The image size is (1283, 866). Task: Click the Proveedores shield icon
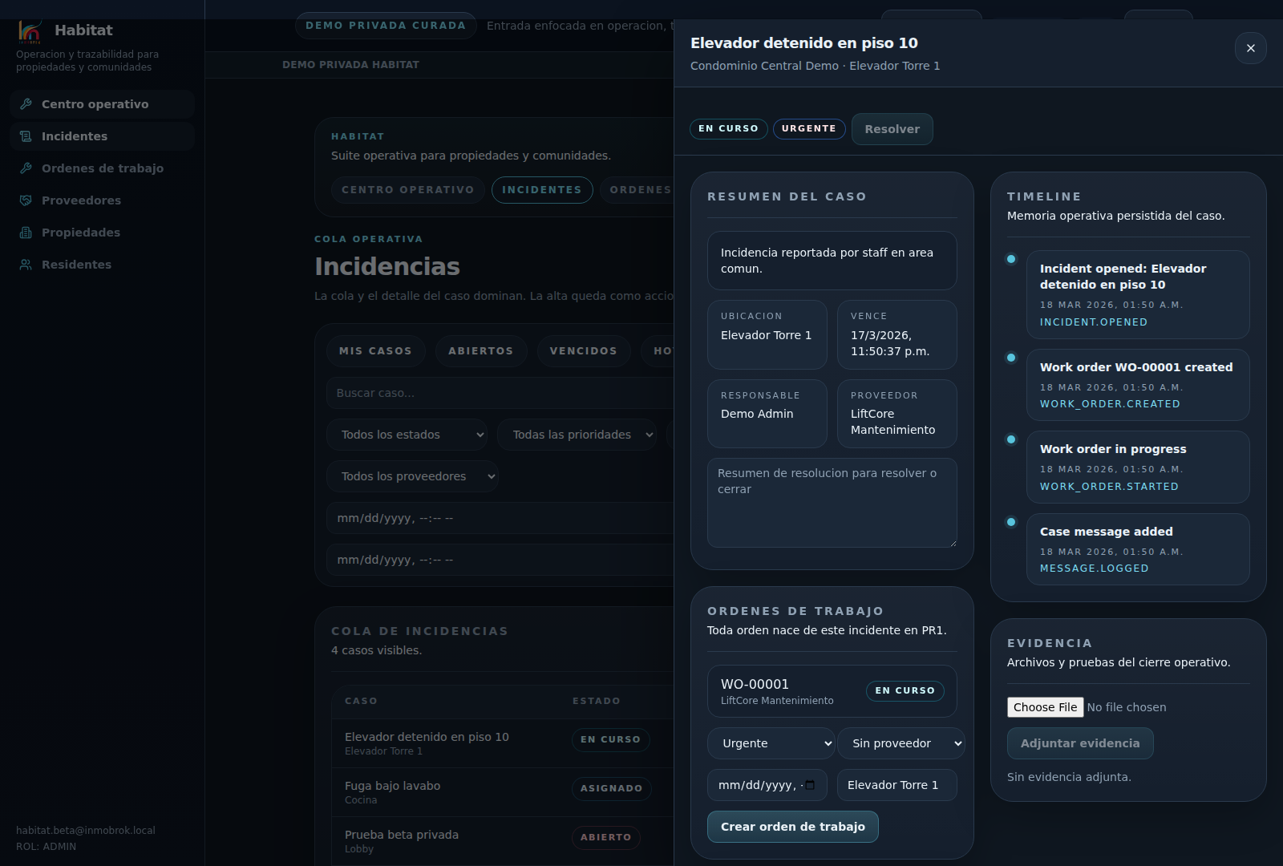(26, 200)
